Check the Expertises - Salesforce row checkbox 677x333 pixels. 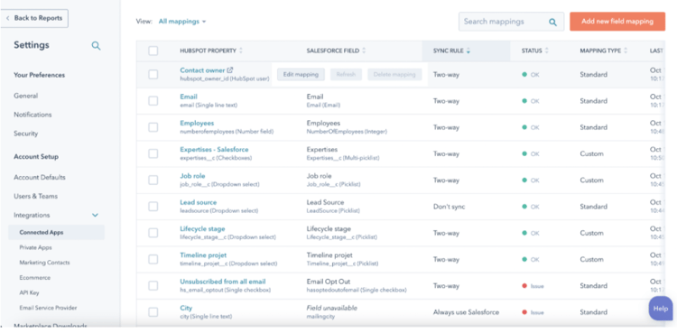point(153,153)
